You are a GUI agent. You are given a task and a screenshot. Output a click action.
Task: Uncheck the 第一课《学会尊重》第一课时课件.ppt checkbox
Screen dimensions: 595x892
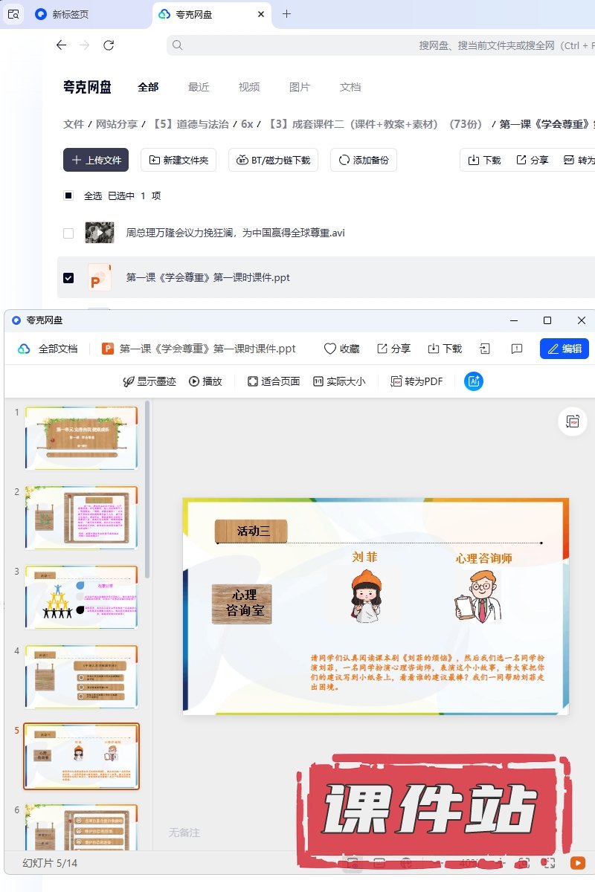68,277
